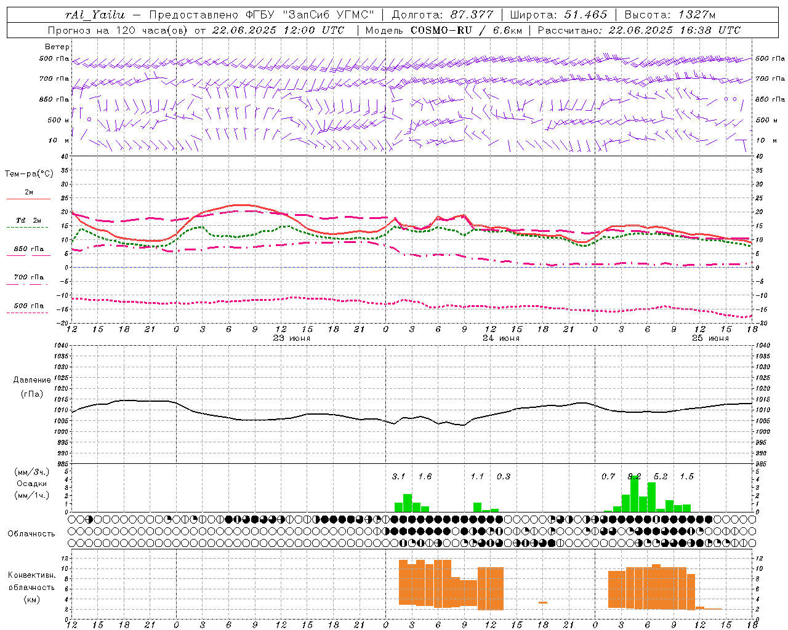
Task: Click the Рассчитано: 22.06.2025 16:38 UTC timestamp
Action: coord(639,30)
